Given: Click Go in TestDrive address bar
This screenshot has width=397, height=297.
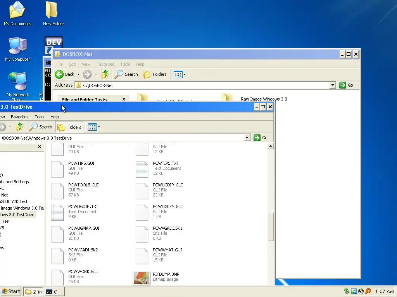Looking at the screenshot, I should click(261, 138).
